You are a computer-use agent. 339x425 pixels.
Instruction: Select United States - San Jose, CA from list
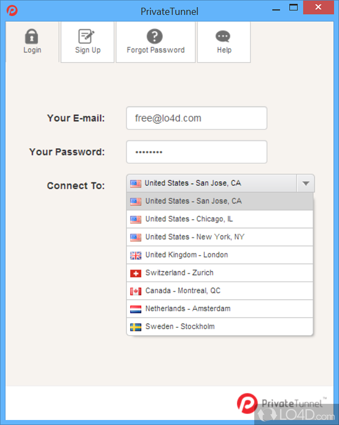coord(220,201)
